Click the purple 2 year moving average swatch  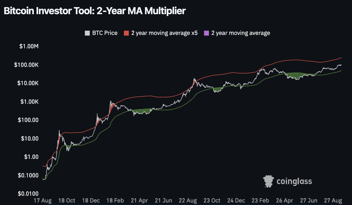pyautogui.click(x=207, y=33)
